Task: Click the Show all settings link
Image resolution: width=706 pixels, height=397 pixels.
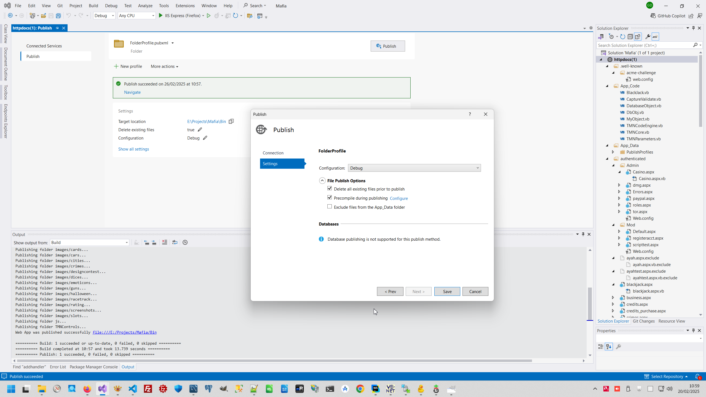Action: (133, 149)
